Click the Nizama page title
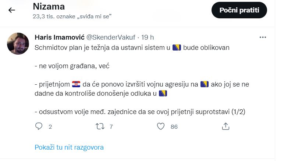 49,7
